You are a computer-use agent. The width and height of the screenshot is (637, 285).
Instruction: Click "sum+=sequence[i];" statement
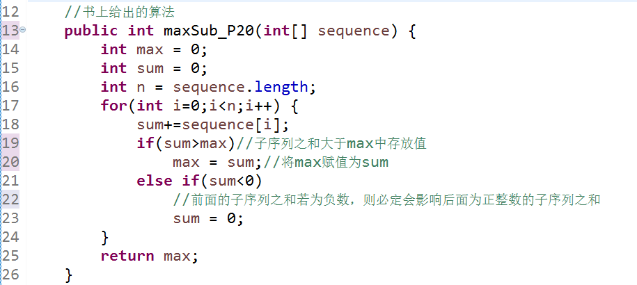pyautogui.click(x=212, y=125)
